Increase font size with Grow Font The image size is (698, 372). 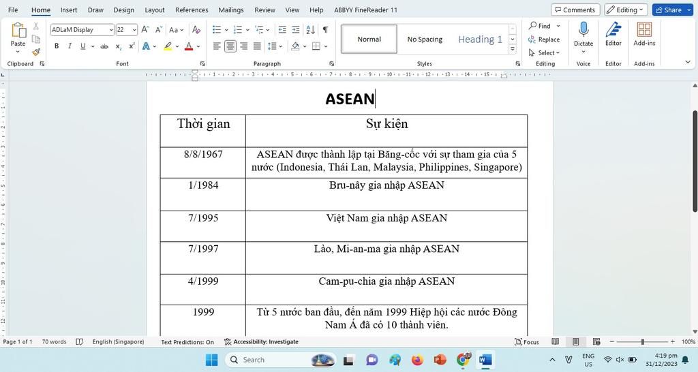(x=145, y=30)
